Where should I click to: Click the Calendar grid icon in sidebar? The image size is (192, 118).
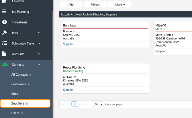point(4,2)
